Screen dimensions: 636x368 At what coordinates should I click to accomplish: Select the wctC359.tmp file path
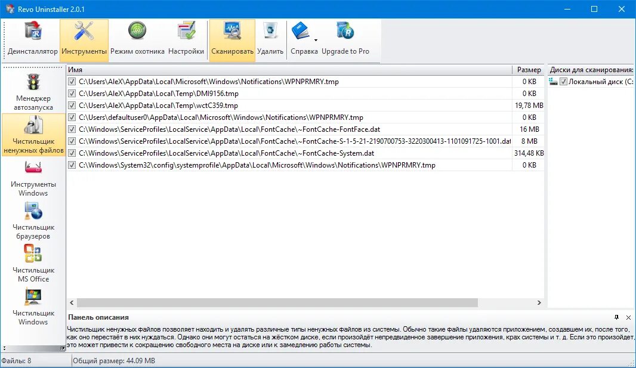click(158, 106)
